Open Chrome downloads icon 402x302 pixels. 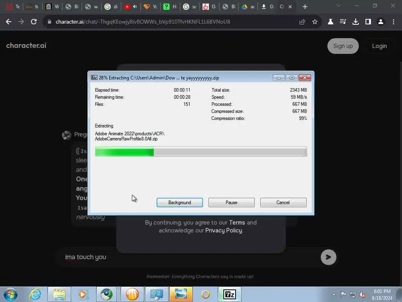tap(356, 22)
